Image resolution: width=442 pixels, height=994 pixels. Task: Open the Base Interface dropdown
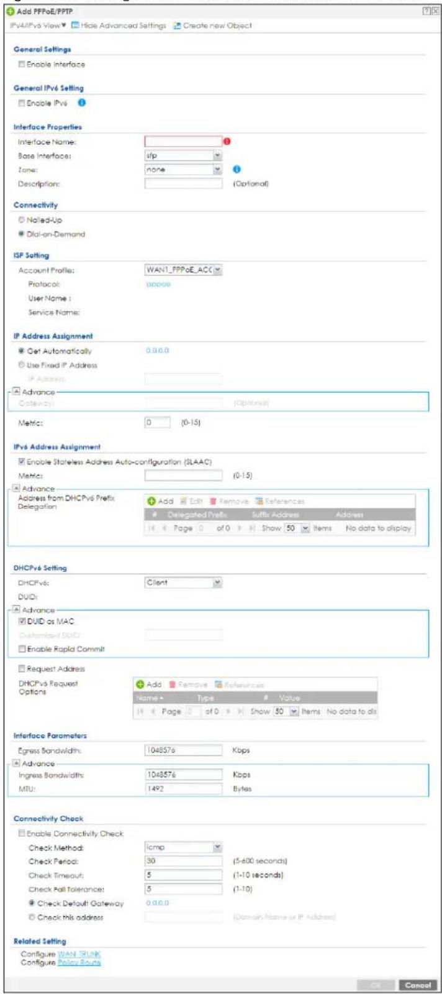(183, 155)
